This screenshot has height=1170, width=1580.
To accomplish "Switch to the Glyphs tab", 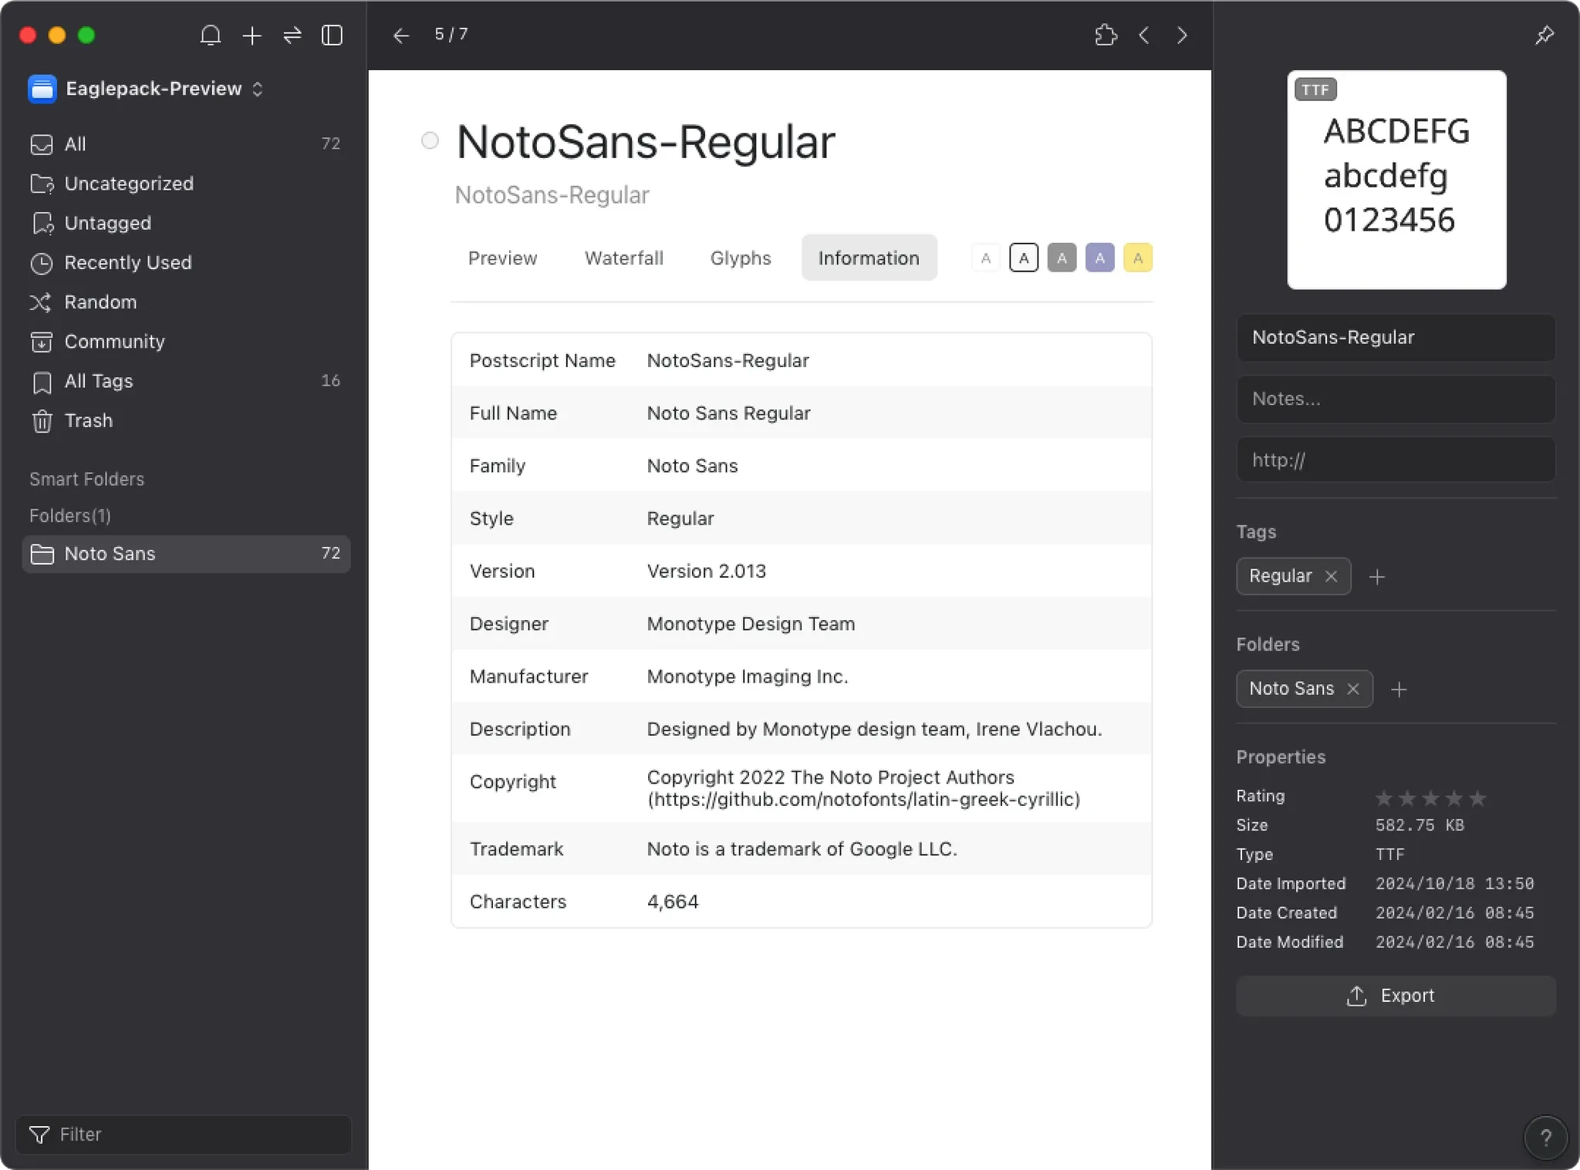I will tap(740, 258).
